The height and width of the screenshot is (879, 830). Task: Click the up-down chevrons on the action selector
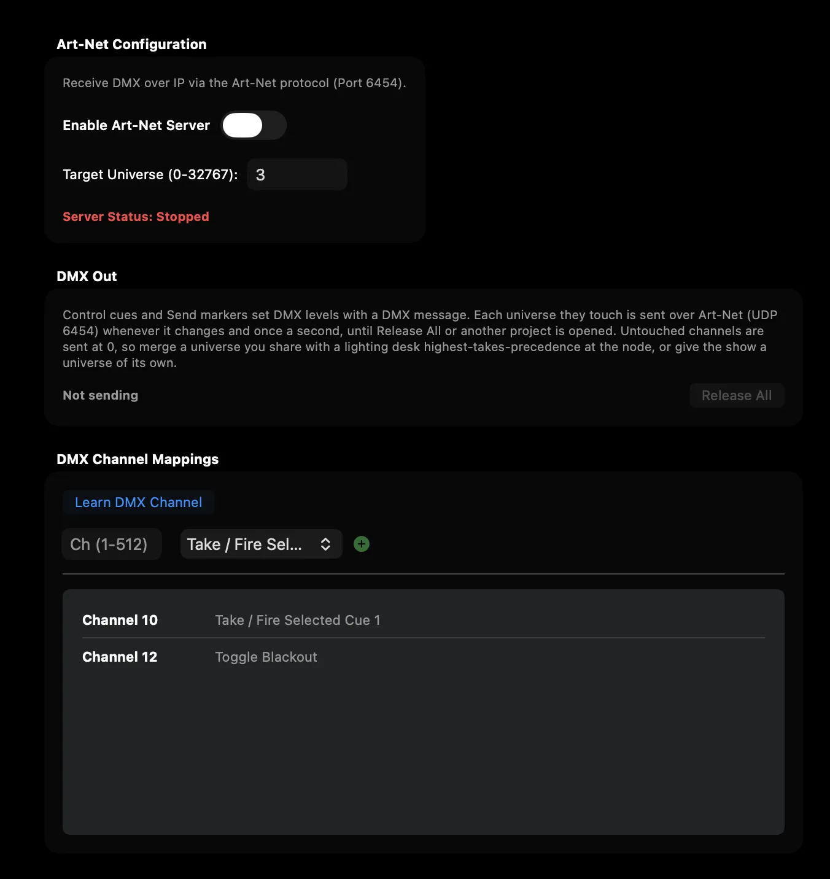(325, 544)
